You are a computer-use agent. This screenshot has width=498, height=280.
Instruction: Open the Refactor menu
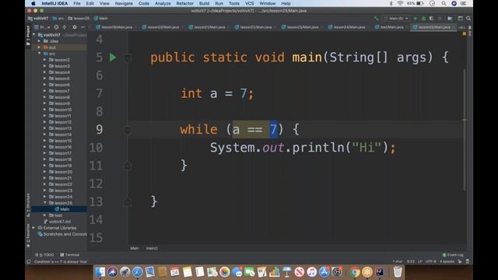[x=184, y=3]
